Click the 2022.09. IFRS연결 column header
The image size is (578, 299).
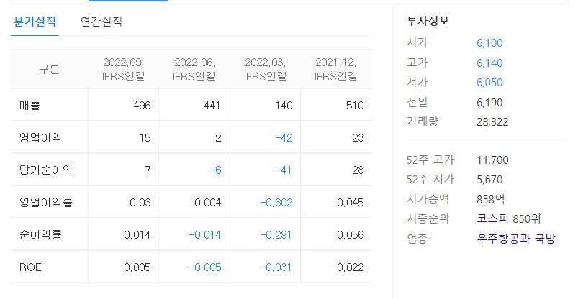click(124, 69)
